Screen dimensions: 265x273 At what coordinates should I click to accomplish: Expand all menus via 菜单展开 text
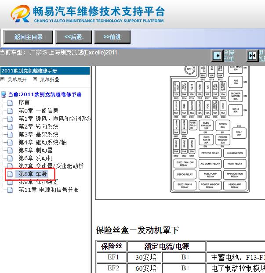pyautogui.click(x=17, y=79)
